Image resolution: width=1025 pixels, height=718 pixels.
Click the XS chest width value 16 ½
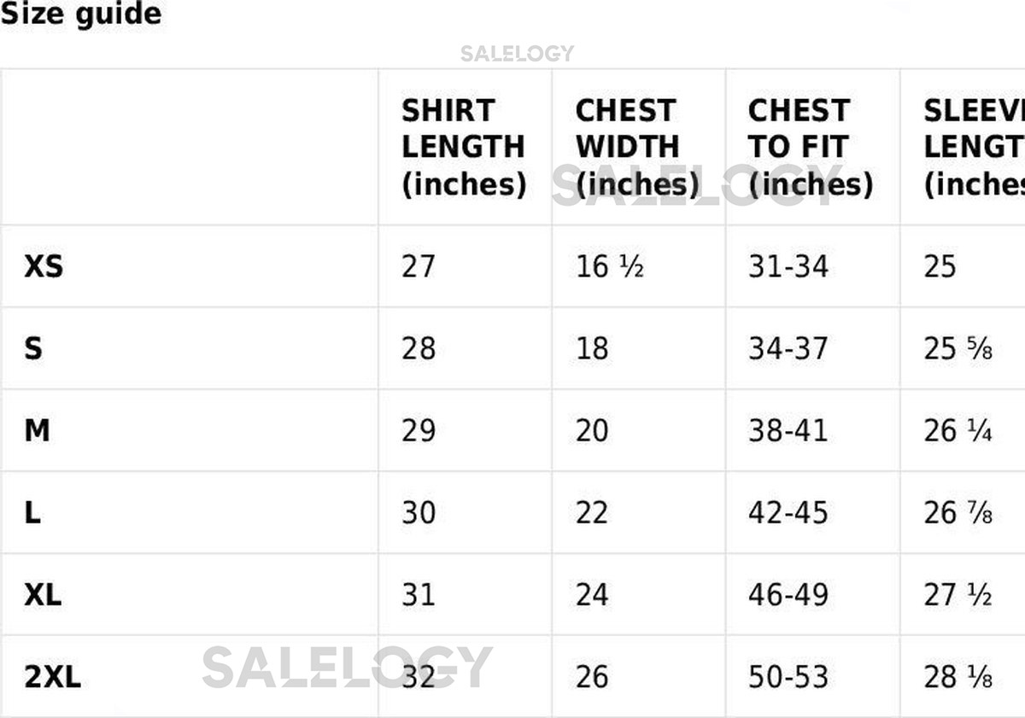[x=609, y=267]
